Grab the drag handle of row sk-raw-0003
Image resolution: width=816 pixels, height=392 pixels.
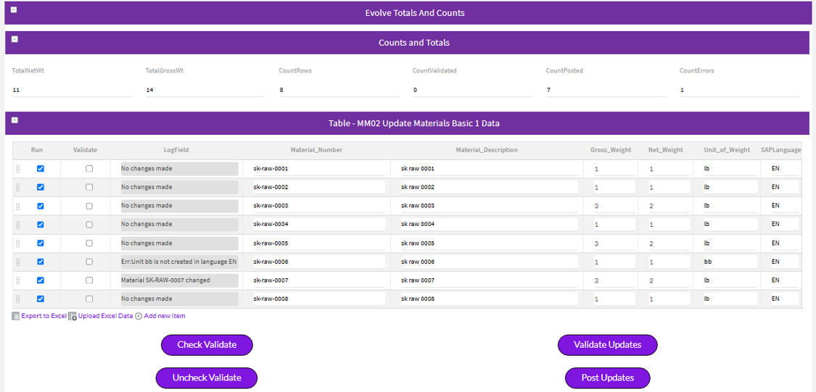tap(17, 206)
